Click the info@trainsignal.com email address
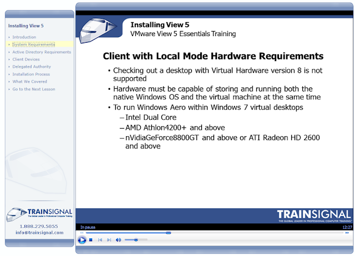The image size is (355, 256). (39, 233)
